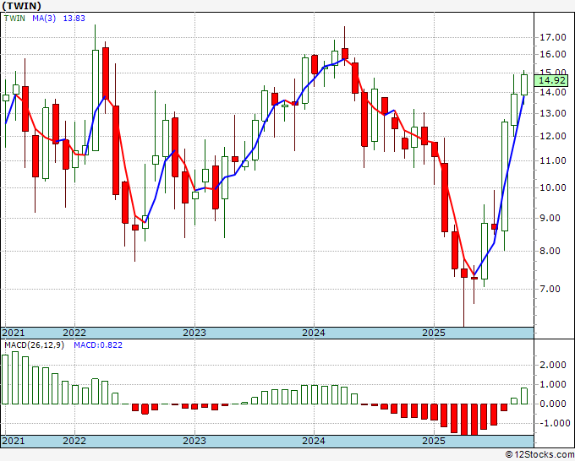Click 2025 on the price chart time axis
This screenshot has width=575, height=461.
(434, 333)
